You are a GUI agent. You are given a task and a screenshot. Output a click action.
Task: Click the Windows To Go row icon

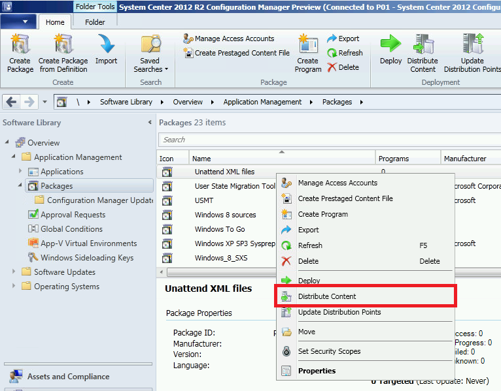point(167,229)
